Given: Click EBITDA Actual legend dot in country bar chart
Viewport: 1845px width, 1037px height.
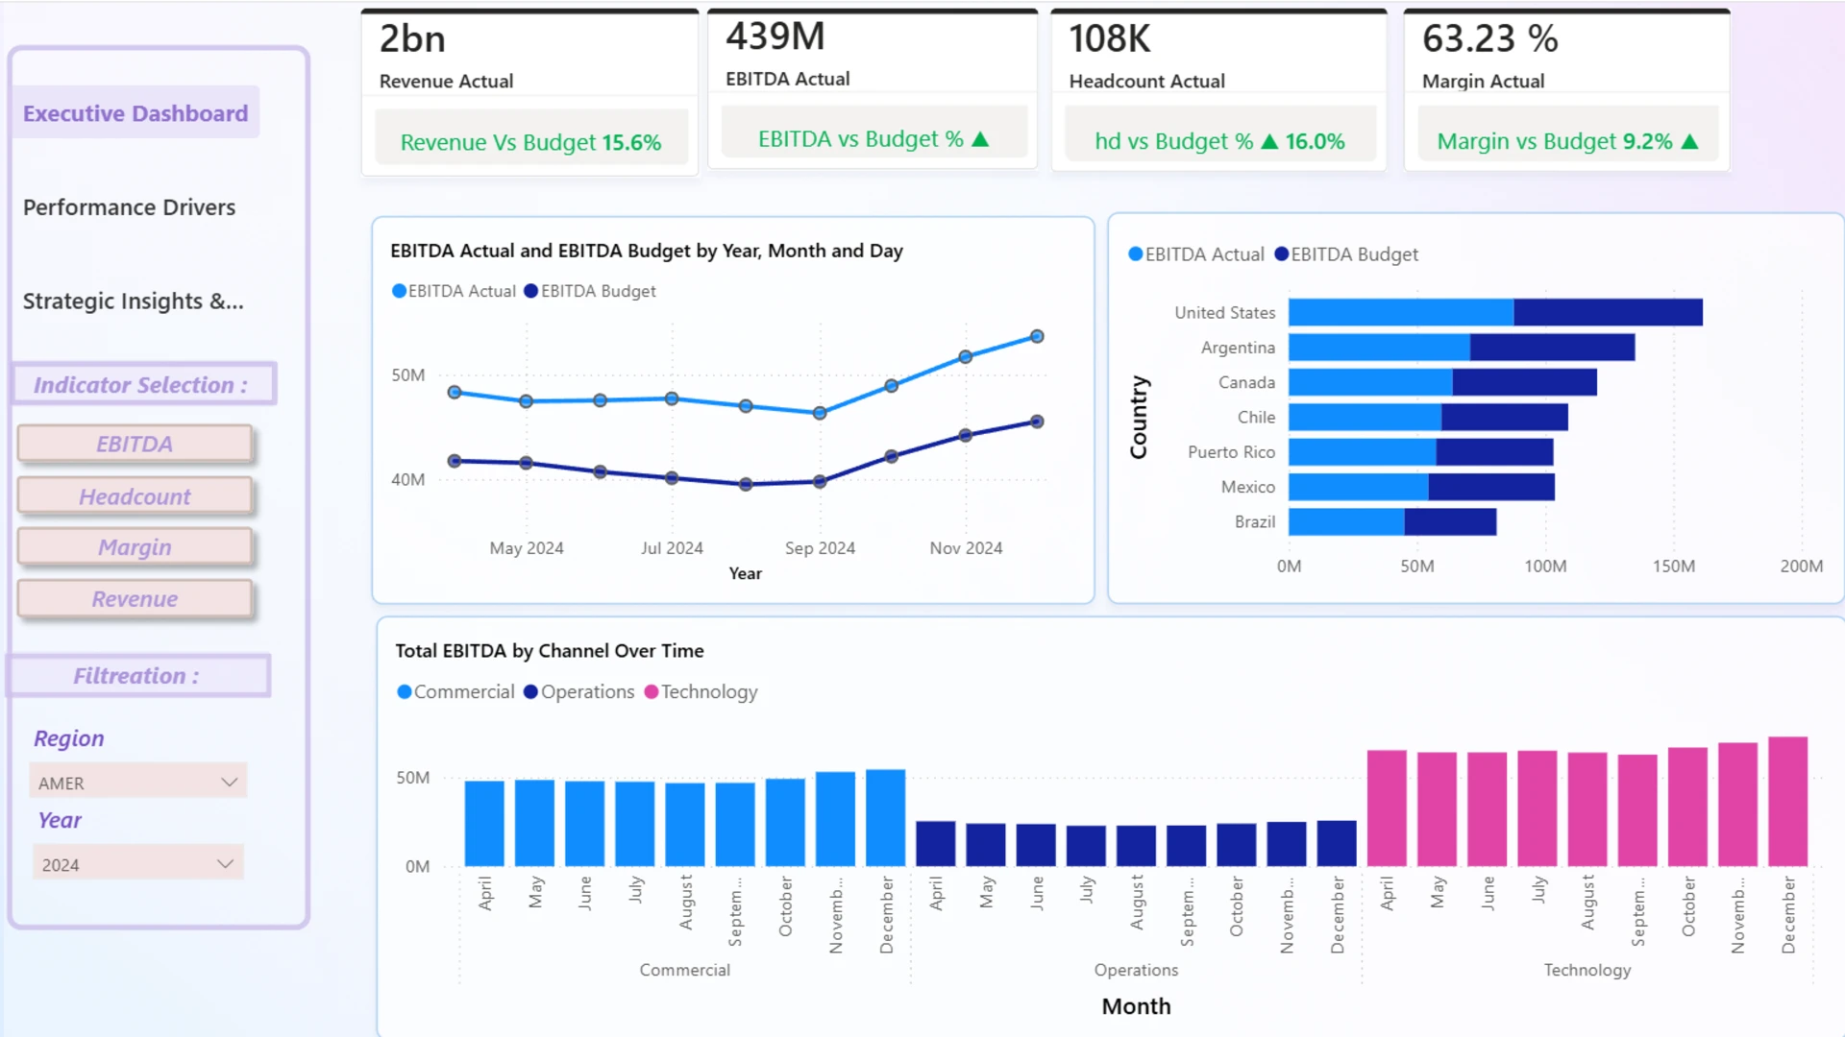Looking at the screenshot, I should point(1136,254).
